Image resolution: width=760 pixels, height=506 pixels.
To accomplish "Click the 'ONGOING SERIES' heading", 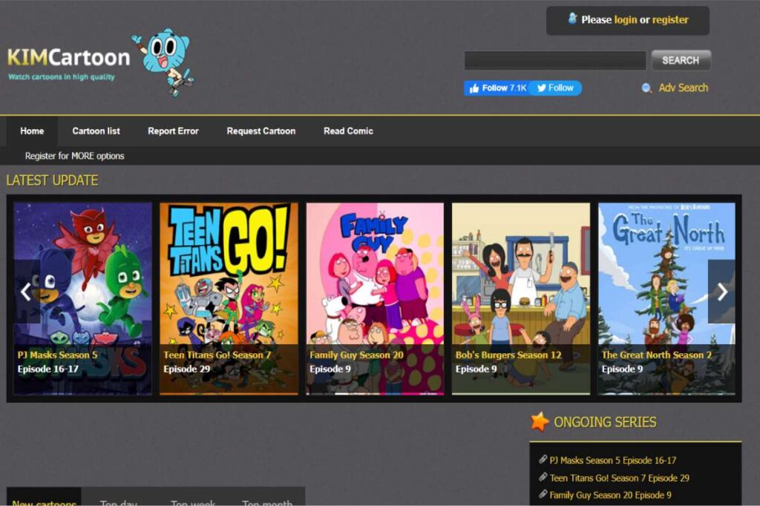I will coord(605,422).
